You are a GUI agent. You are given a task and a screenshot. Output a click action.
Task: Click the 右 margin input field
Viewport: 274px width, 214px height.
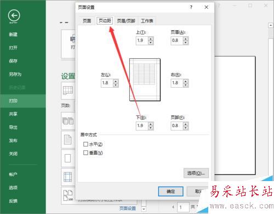[x=176, y=83]
